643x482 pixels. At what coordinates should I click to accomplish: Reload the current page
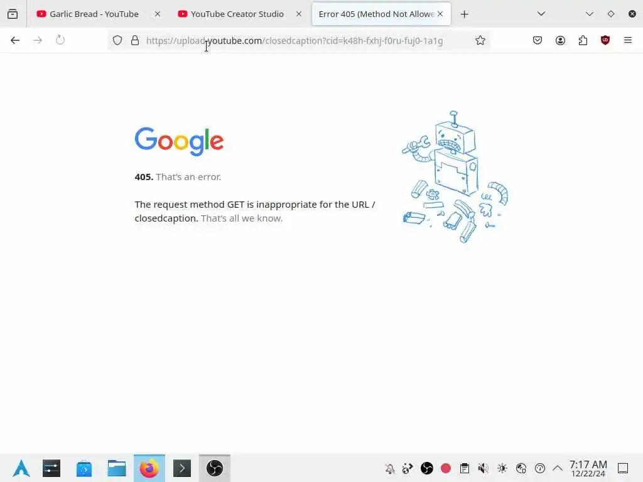coord(60,40)
